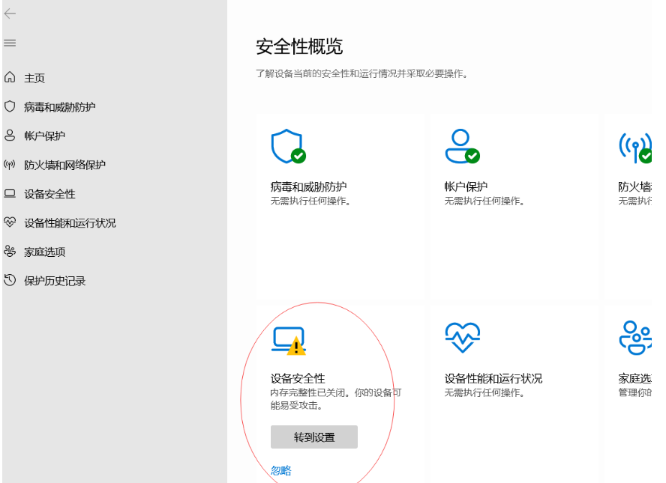The width and height of the screenshot is (666, 483).
Task: Open 保护历史记录 clock icon
Action: coord(10,281)
